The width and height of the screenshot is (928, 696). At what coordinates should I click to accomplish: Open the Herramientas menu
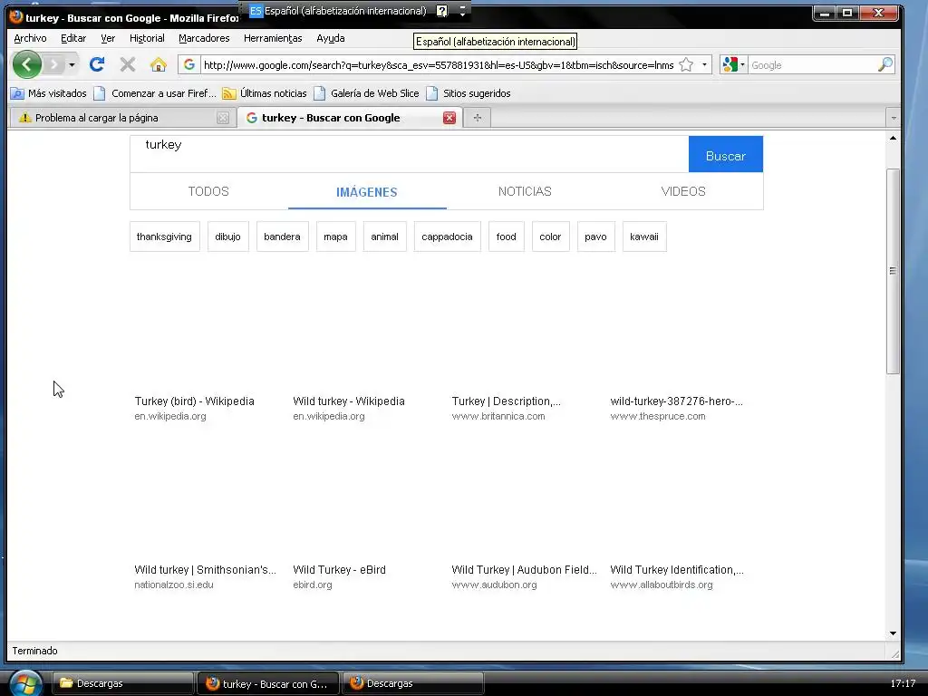coord(273,38)
